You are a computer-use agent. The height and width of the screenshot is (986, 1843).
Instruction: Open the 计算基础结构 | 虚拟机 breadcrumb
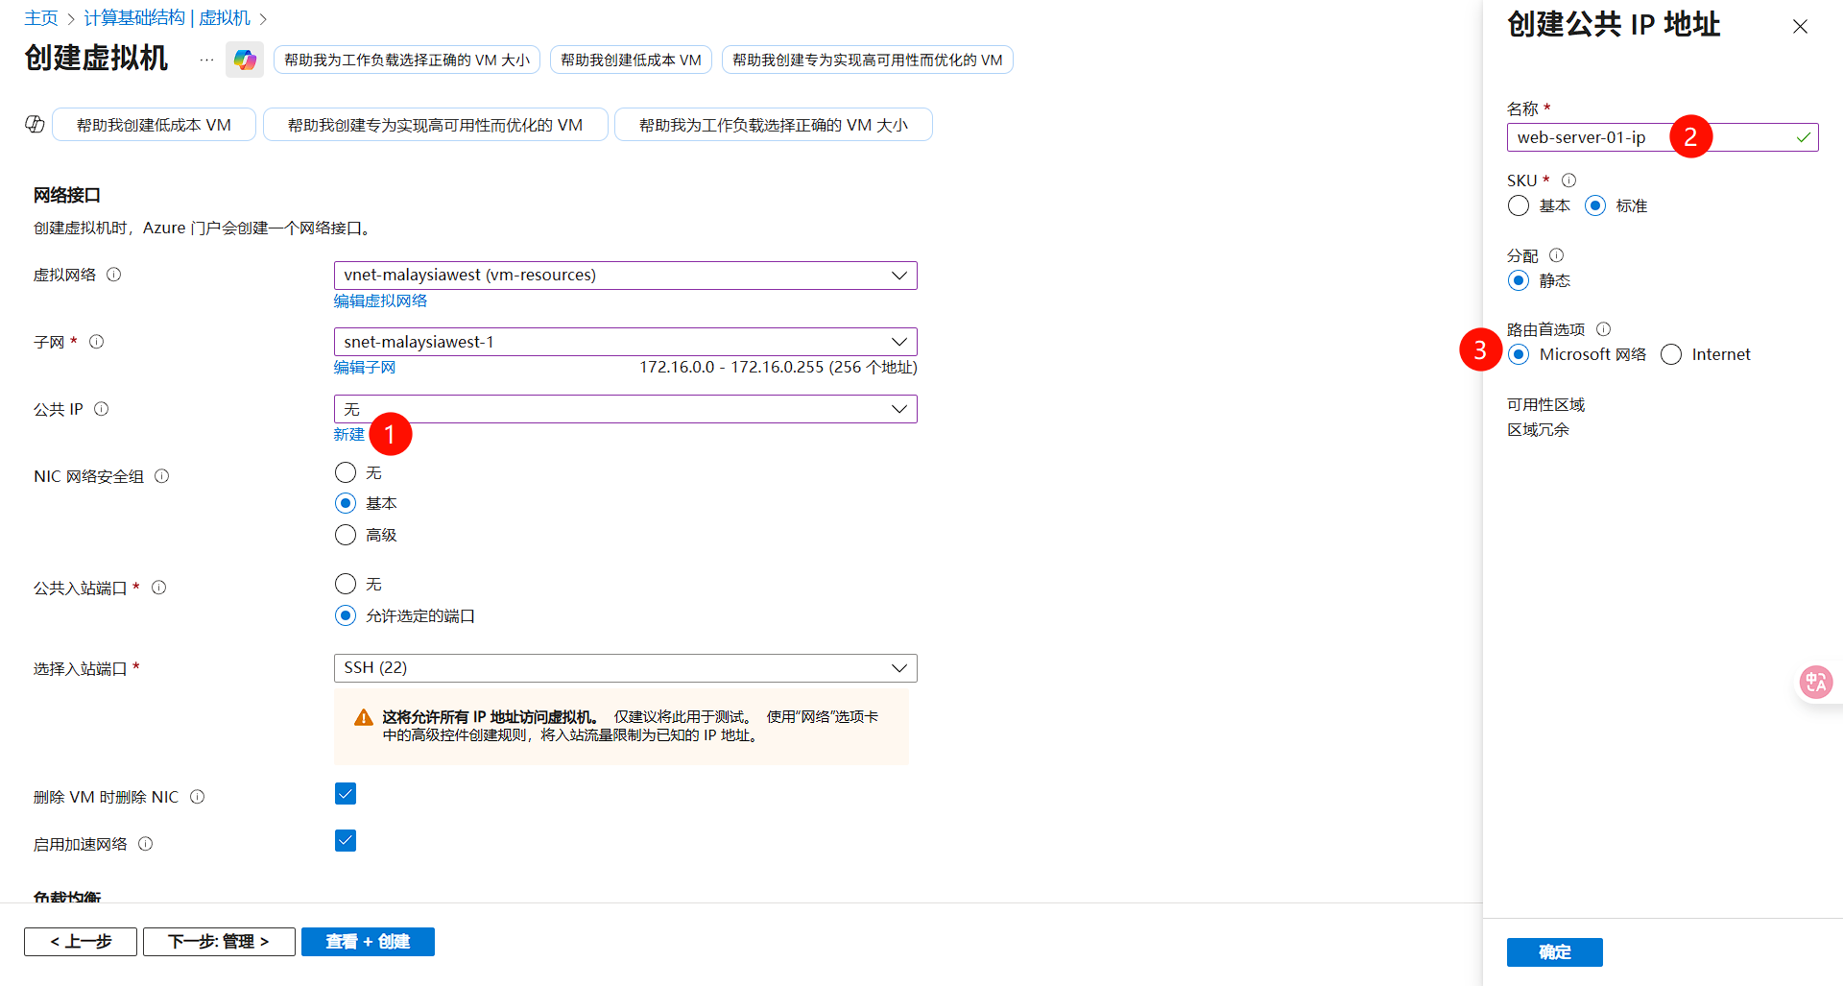[x=166, y=17]
